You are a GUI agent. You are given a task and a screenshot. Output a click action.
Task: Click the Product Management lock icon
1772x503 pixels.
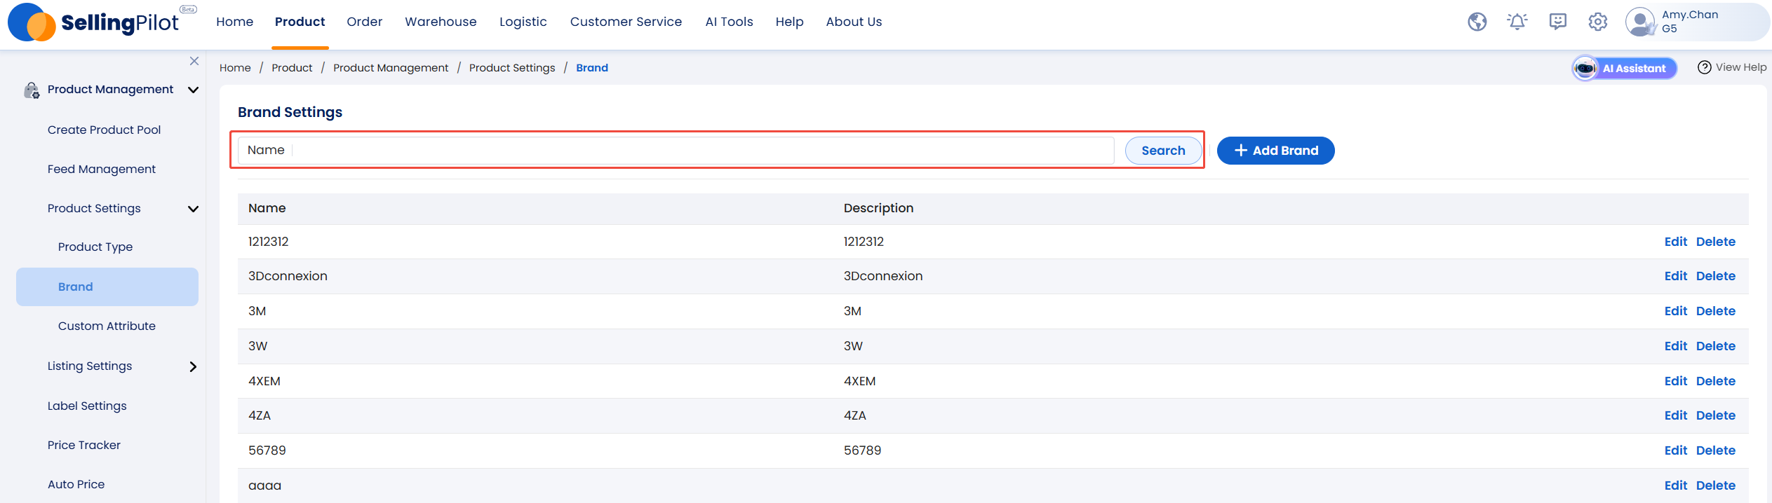pyautogui.click(x=32, y=90)
